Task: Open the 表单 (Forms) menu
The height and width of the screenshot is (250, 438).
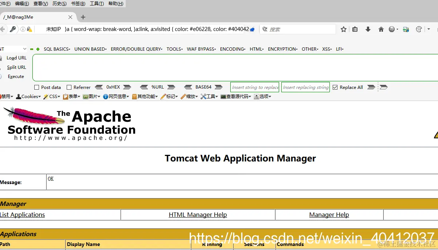Action: pos(72,97)
